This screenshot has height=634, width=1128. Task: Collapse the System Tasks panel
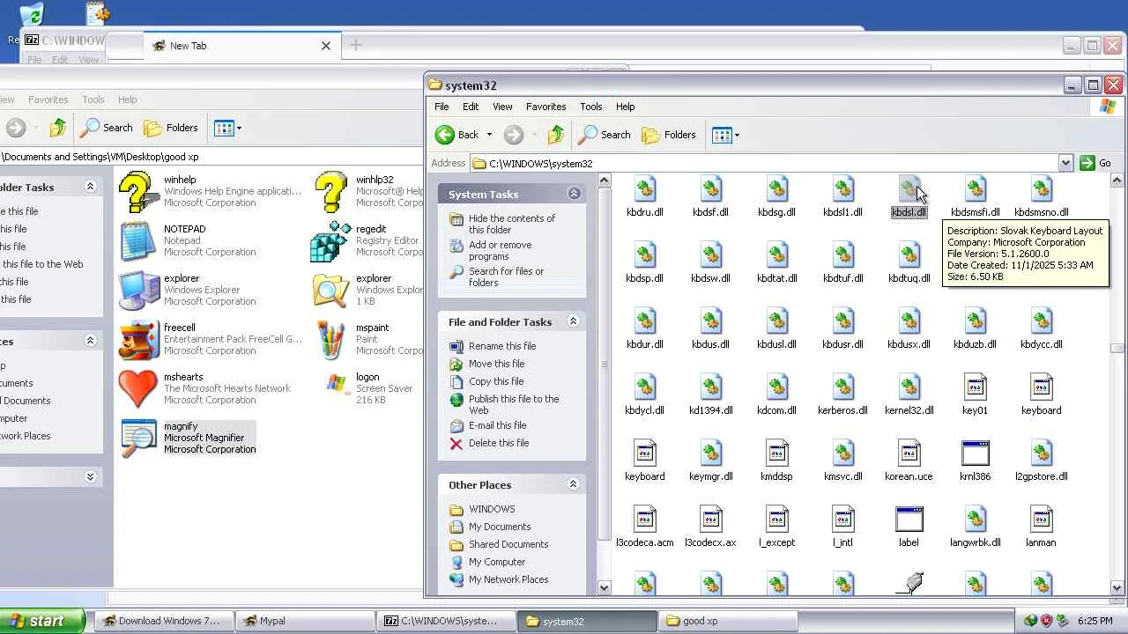(x=574, y=194)
